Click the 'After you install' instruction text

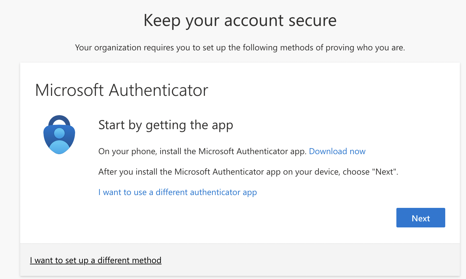pos(248,172)
